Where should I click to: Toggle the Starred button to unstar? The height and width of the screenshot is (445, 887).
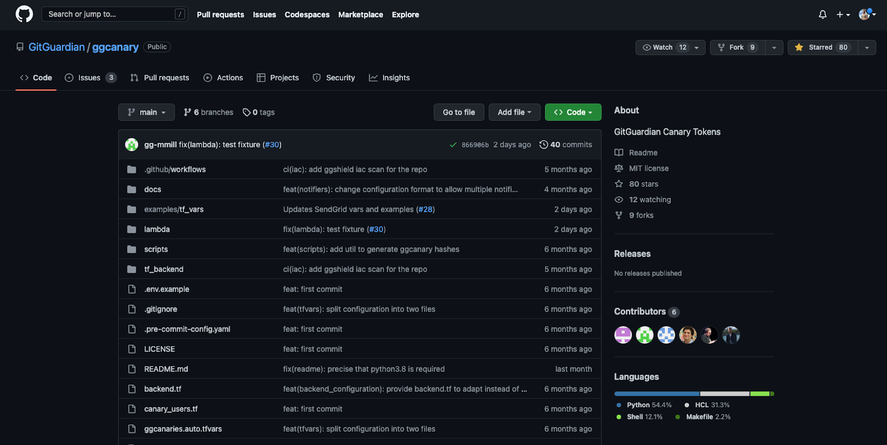(823, 48)
